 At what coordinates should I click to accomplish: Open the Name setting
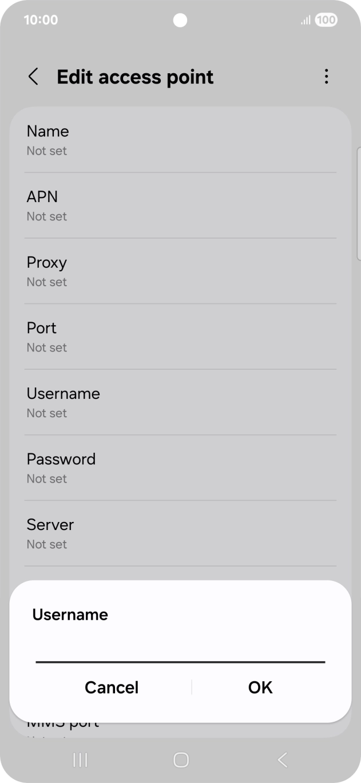click(x=180, y=139)
